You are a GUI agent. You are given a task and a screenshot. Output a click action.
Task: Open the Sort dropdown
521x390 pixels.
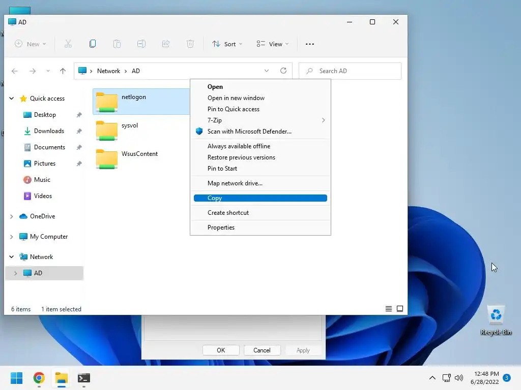227,44
